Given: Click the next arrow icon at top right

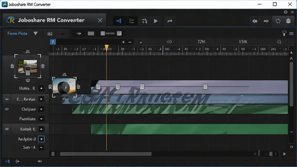Looking at the screenshot, I should [x=266, y=21].
